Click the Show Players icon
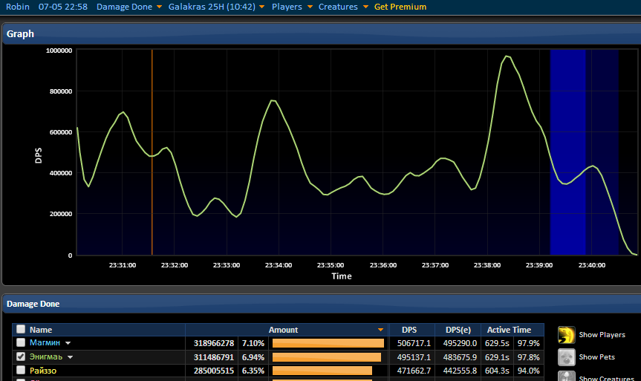Screen dimensions: 641x381 click(x=567, y=335)
